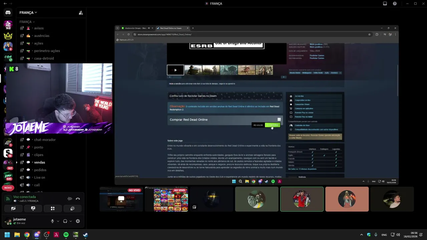The height and width of the screenshot is (240, 427).
Task: Click the Carrinho add to cart button in stream
Action: [x=273, y=125]
